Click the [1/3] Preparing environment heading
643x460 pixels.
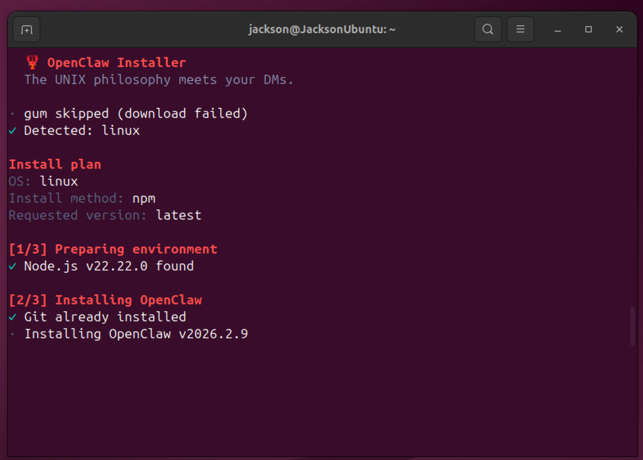tap(113, 249)
